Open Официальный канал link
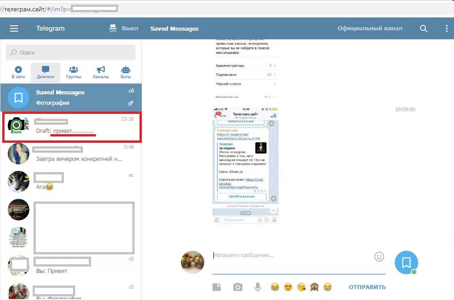This screenshot has height=300, width=454. pyautogui.click(x=370, y=28)
